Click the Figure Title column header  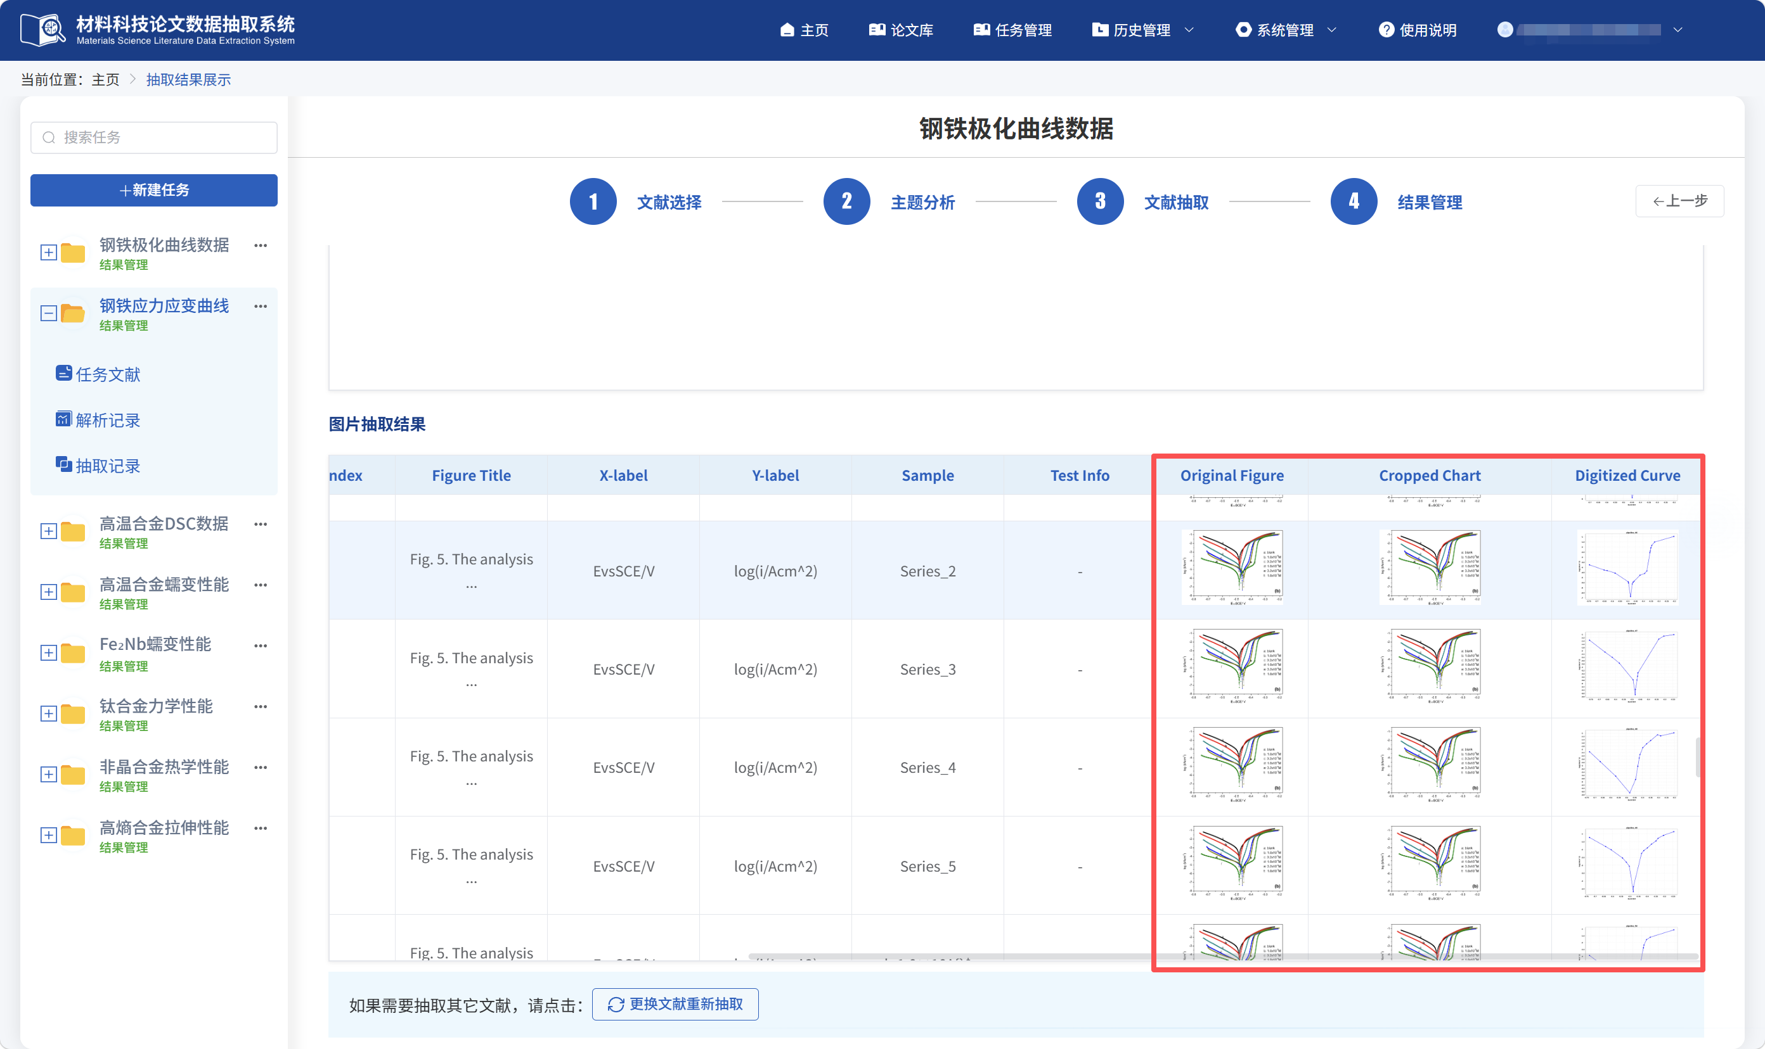(471, 475)
